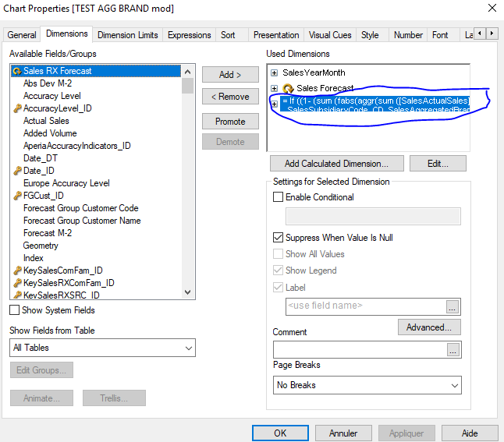
Task: Click Add Calculated Dimension button
Action: pyautogui.click(x=336, y=164)
